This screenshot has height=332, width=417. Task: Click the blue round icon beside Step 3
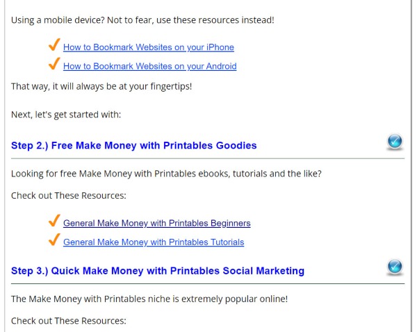pos(394,267)
